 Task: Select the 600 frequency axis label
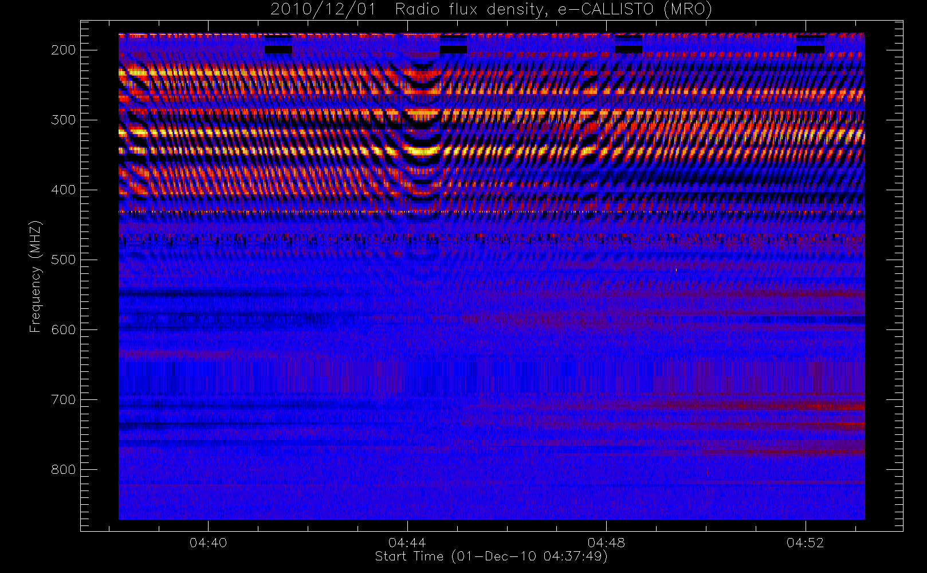pos(63,329)
